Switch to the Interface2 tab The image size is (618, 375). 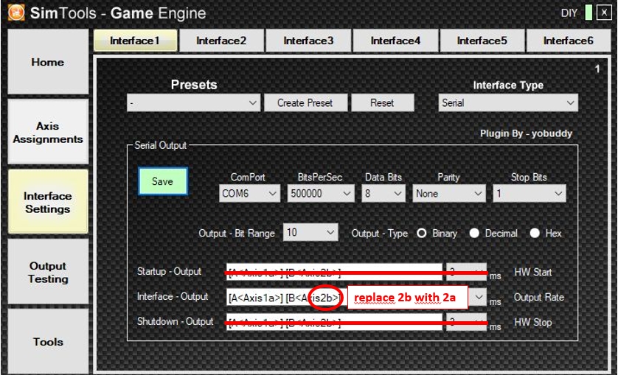click(x=221, y=41)
